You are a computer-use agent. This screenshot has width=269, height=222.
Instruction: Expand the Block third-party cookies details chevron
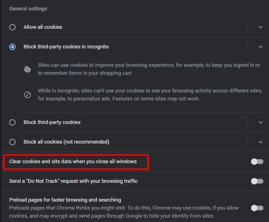(261, 122)
